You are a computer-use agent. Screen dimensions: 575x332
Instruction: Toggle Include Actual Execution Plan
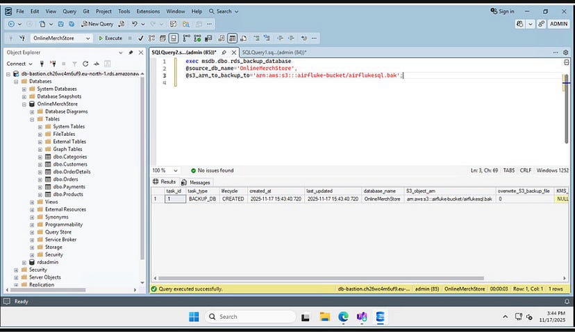point(186,38)
